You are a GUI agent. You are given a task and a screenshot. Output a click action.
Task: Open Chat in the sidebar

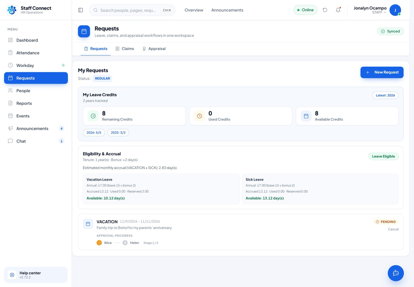tap(36, 141)
